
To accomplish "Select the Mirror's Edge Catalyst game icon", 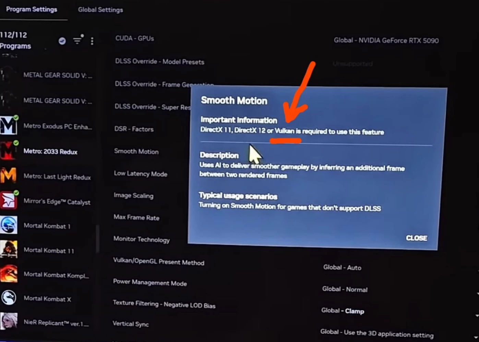I will pyautogui.click(x=9, y=200).
